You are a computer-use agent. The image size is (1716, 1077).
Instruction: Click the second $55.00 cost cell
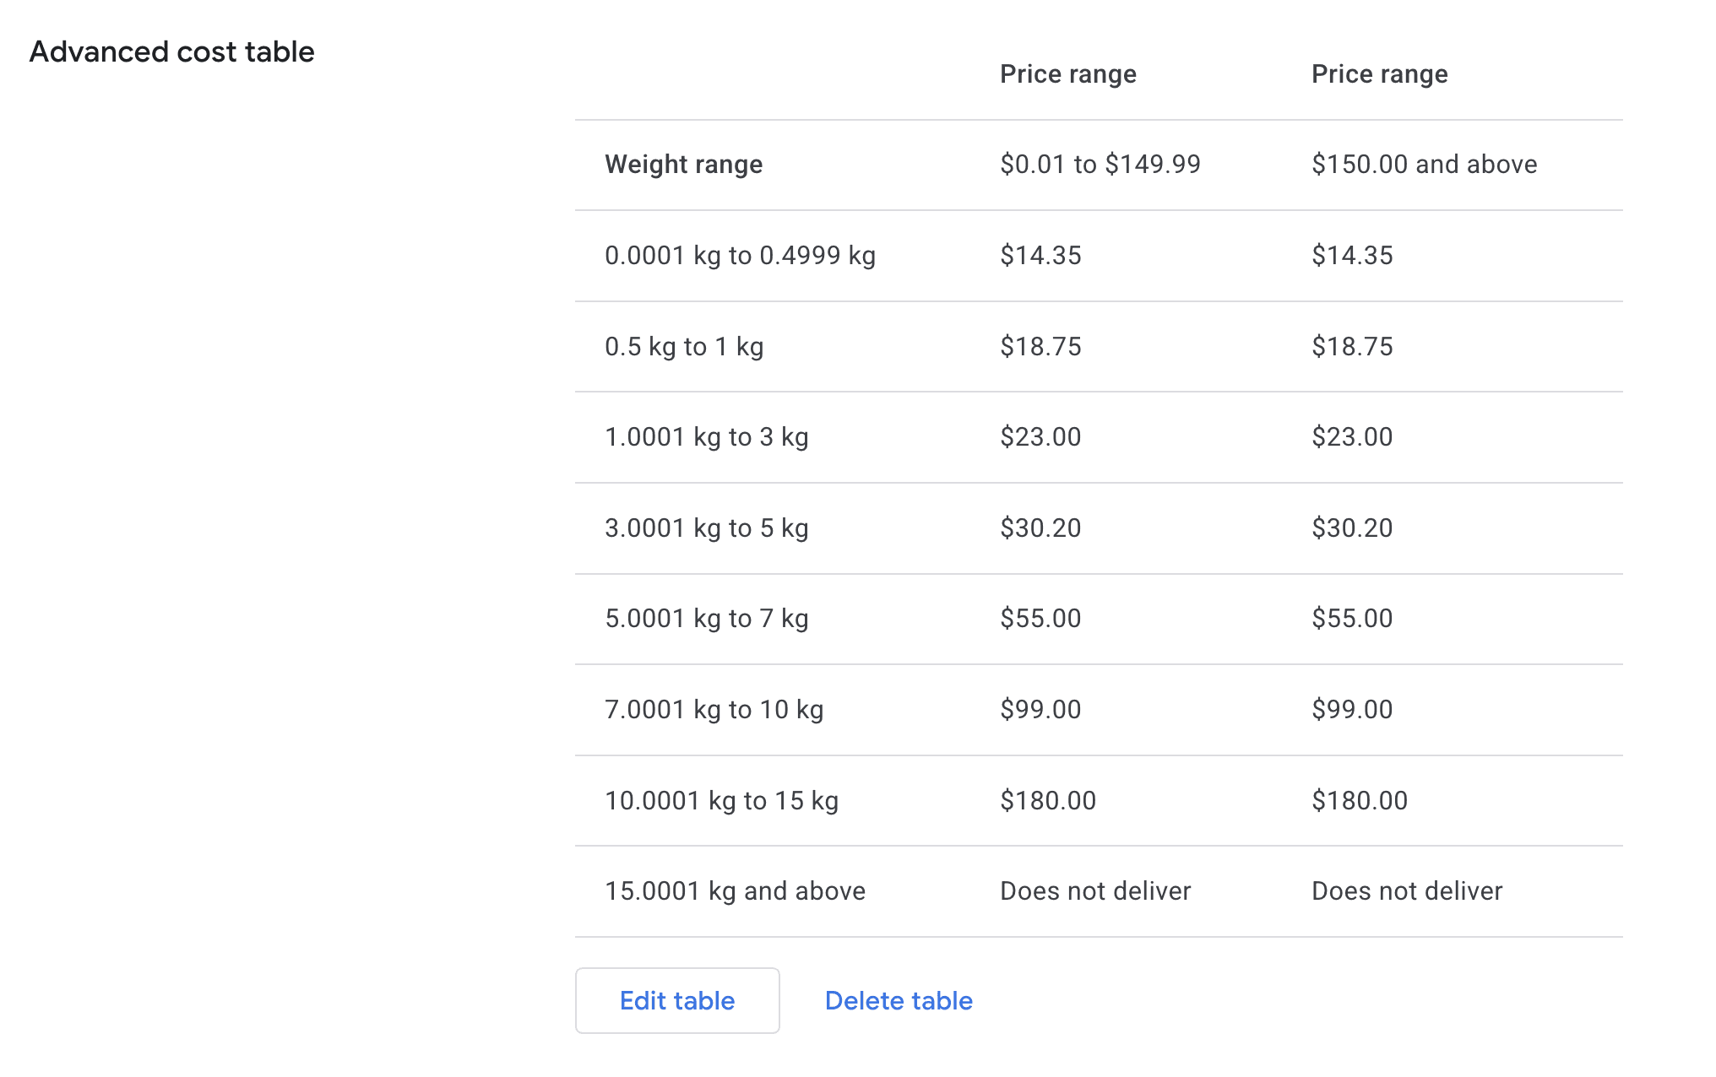pyautogui.click(x=1351, y=618)
